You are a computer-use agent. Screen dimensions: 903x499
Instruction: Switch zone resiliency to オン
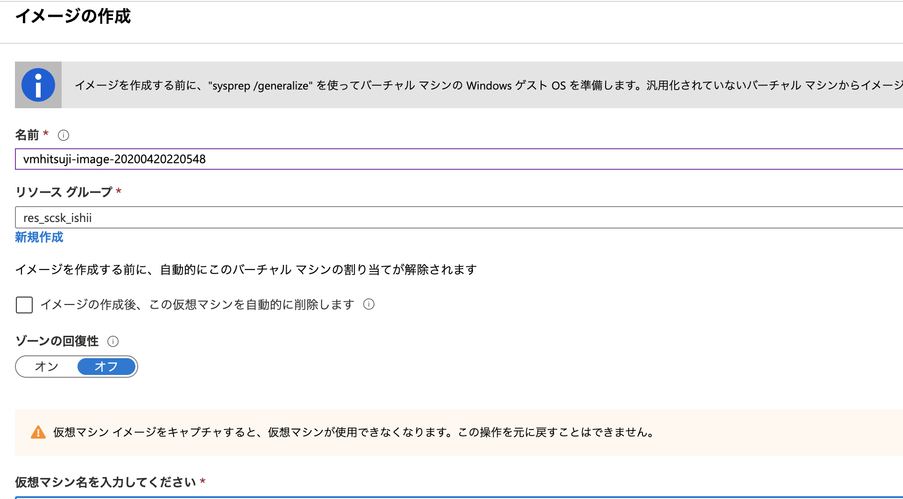point(47,367)
